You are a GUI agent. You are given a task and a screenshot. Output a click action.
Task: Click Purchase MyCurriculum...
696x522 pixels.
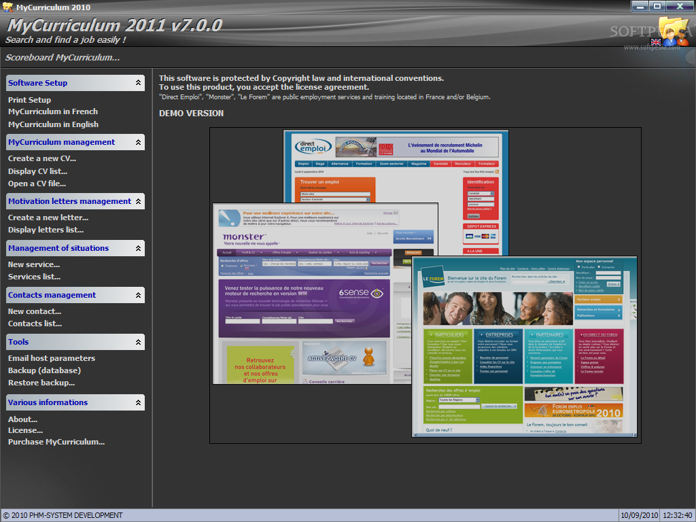[x=56, y=442]
